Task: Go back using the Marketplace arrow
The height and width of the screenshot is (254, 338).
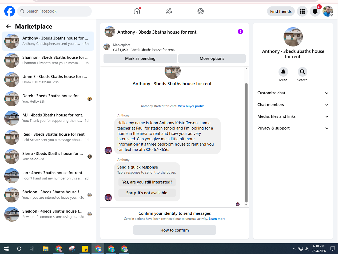Action: click(9, 26)
